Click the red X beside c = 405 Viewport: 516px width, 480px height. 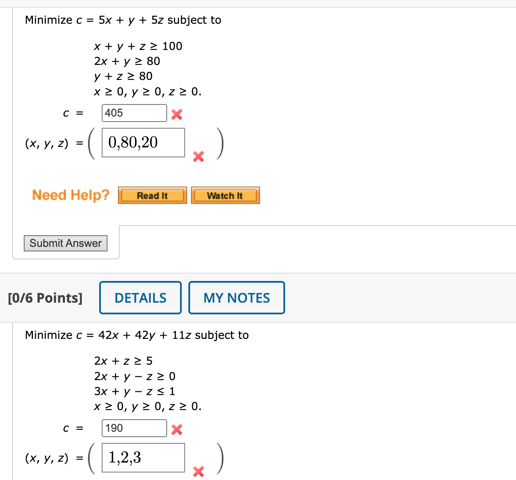[176, 113]
